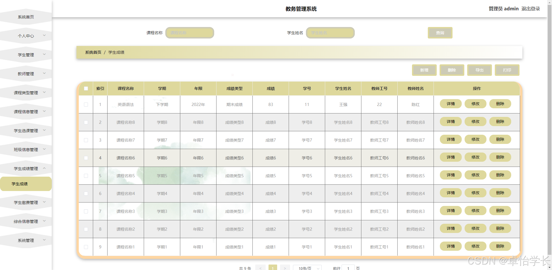Viewport: 552px width, 270px height.
Task: Open the 10条/页 page size dropdown
Action: coord(307,268)
